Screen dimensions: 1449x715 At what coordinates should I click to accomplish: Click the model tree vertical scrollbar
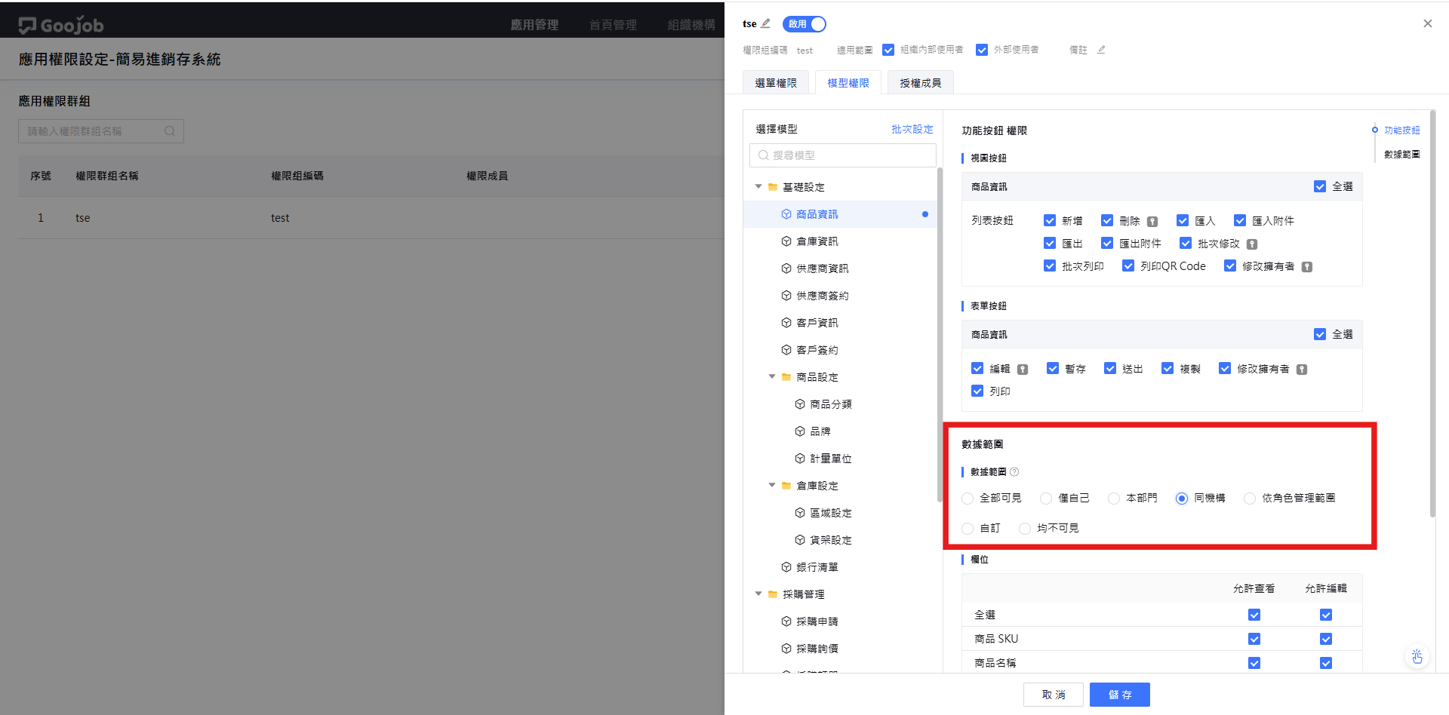(x=940, y=335)
